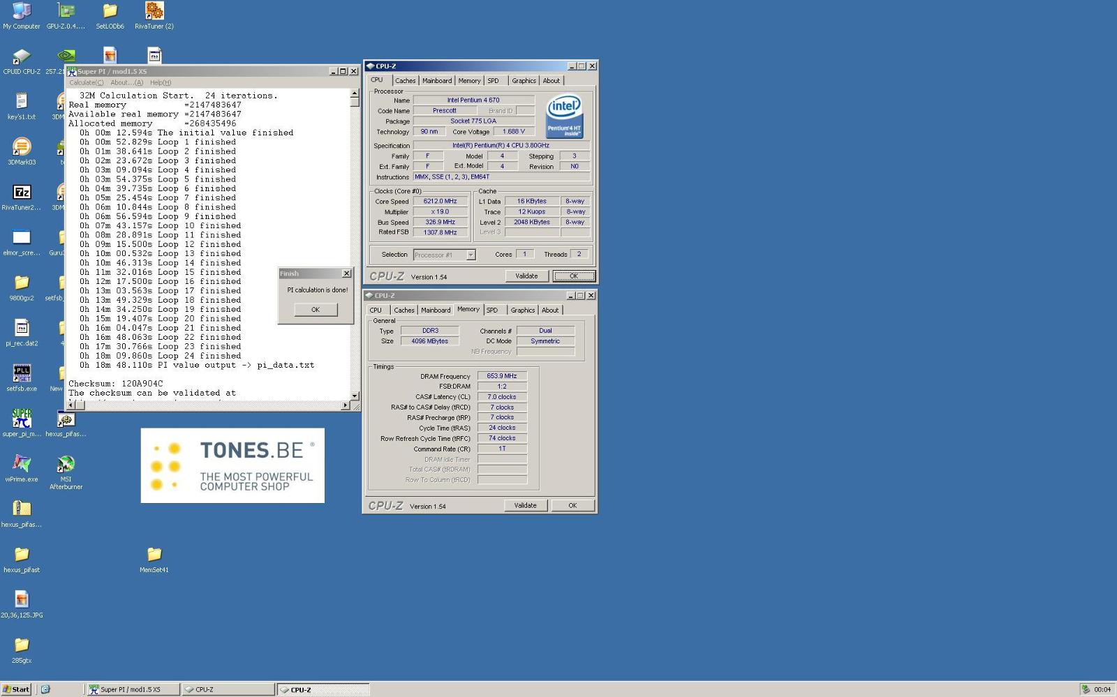Switch to Super PI taskbar button
This screenshot has height=697, width=1117.
point(133,689)
